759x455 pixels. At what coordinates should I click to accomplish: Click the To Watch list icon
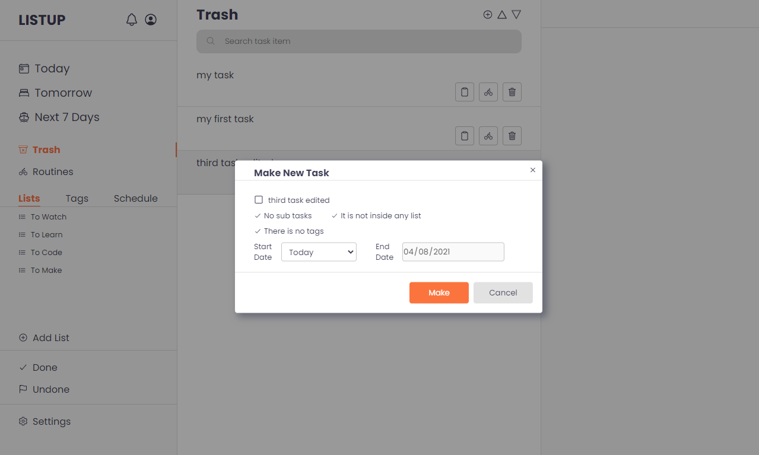click(x=22, y=217)
